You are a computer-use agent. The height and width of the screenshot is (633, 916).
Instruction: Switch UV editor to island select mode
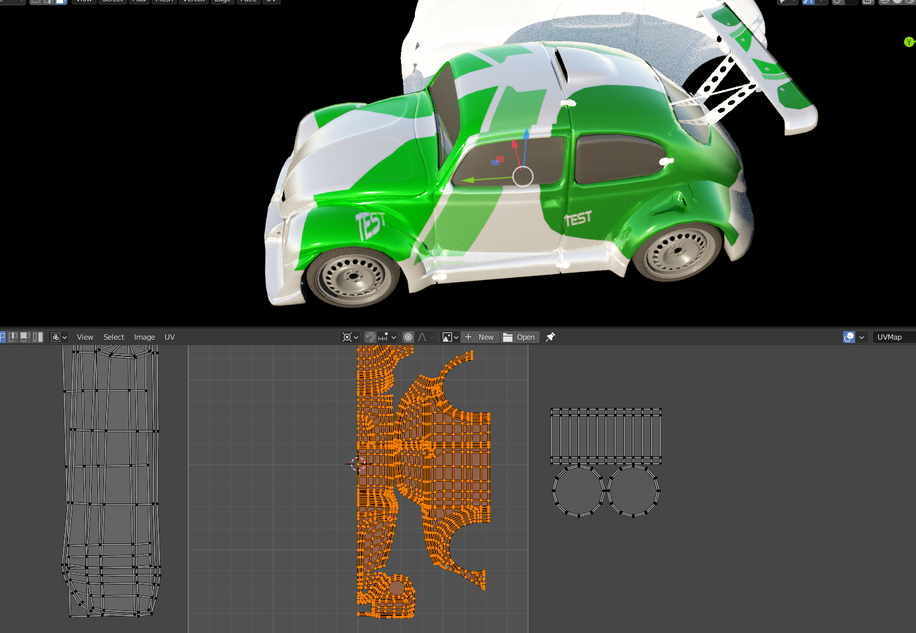pos(38,337)
